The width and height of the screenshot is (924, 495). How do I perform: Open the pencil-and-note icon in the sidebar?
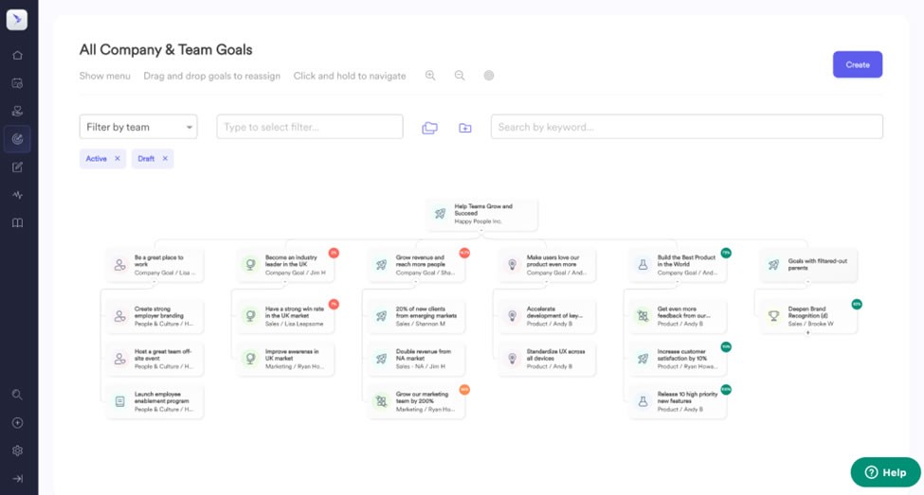point(18,168)
